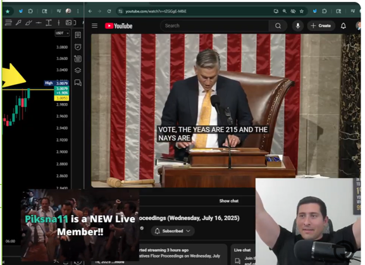Open the media controls icon in the YouTube window
The image size is (365, 265).
353,11
